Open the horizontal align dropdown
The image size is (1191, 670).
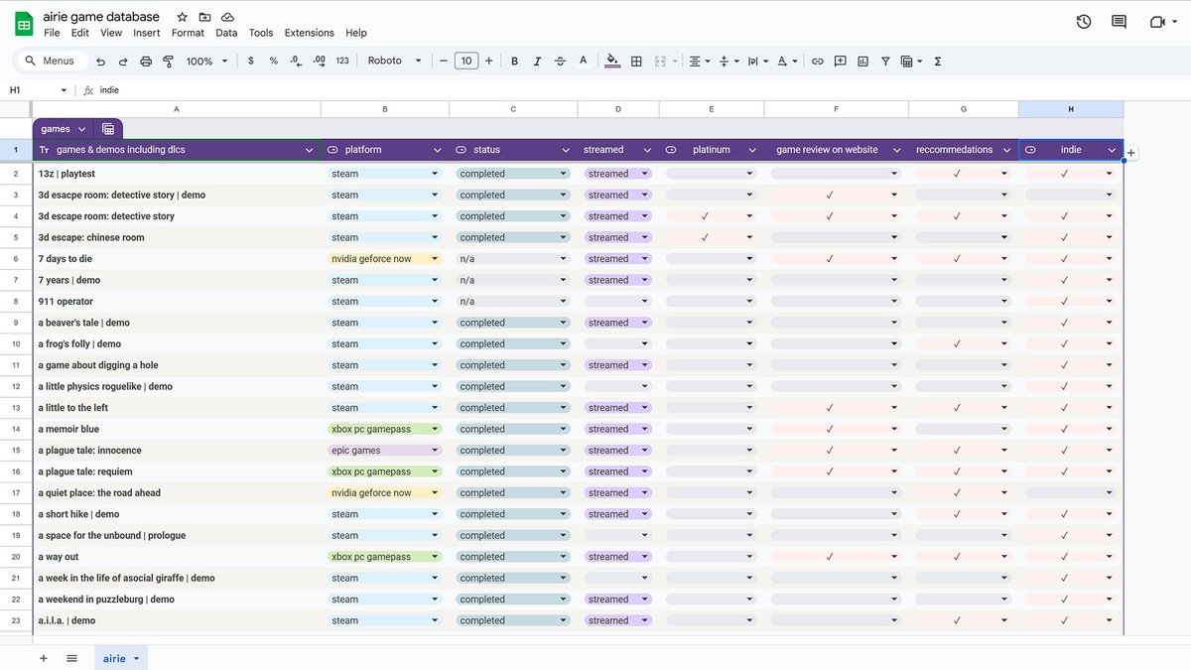[700, 62]
